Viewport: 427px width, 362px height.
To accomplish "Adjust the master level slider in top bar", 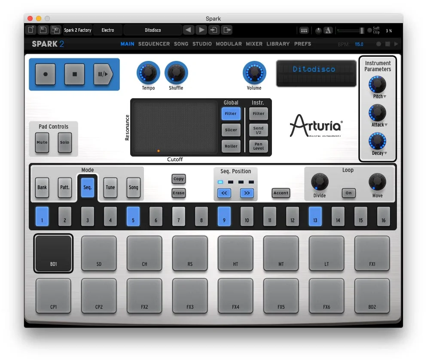I will click(351, 30).
